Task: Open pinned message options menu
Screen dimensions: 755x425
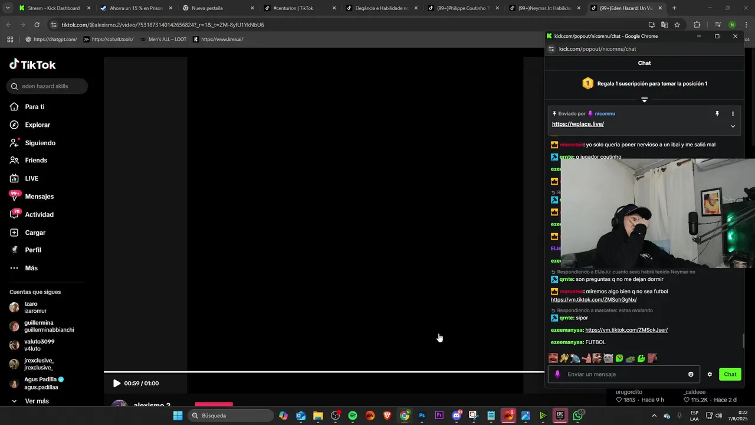Action: 733,114
